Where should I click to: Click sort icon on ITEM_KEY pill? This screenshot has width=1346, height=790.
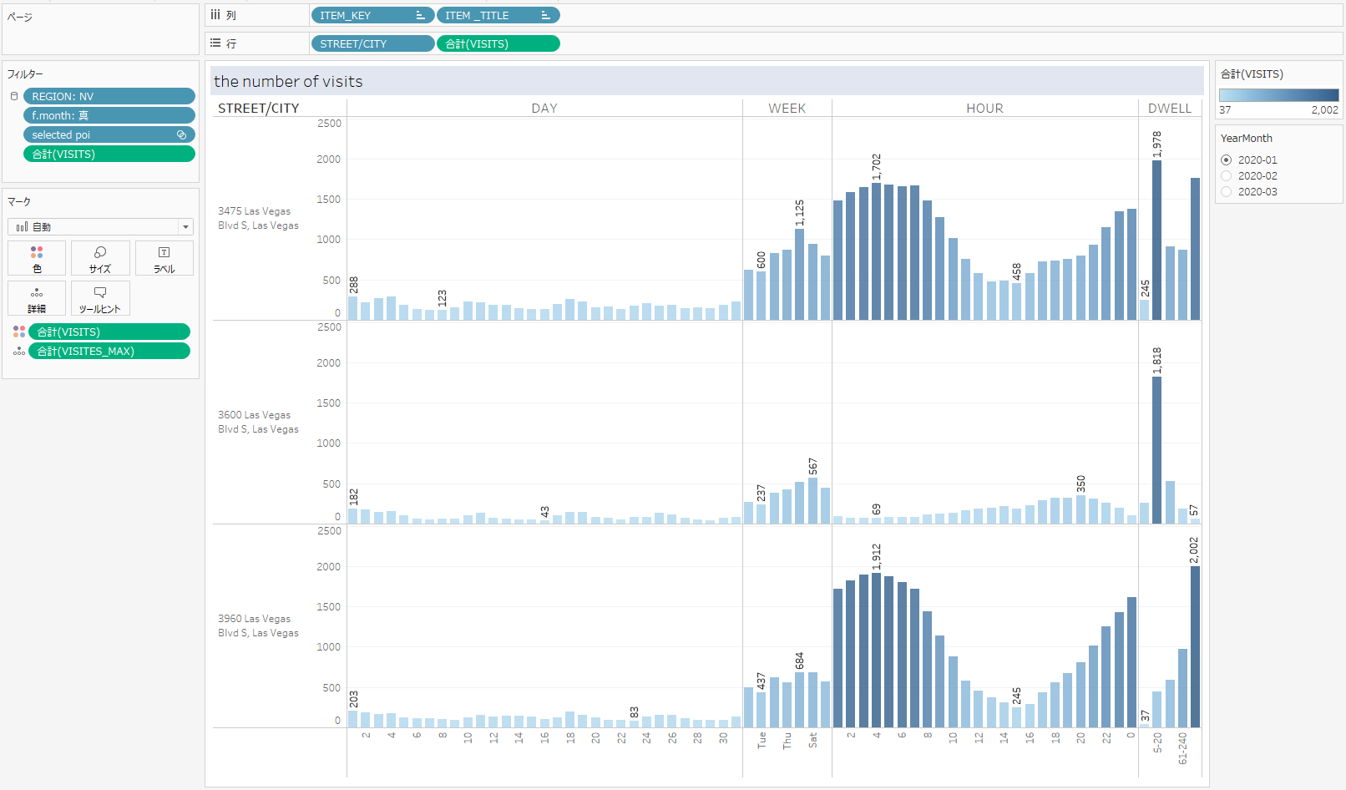(x=420, y=15)
